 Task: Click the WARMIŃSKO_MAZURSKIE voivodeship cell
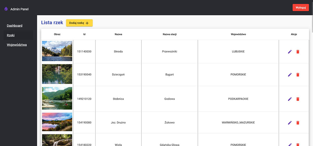click(x=238, y=123)
